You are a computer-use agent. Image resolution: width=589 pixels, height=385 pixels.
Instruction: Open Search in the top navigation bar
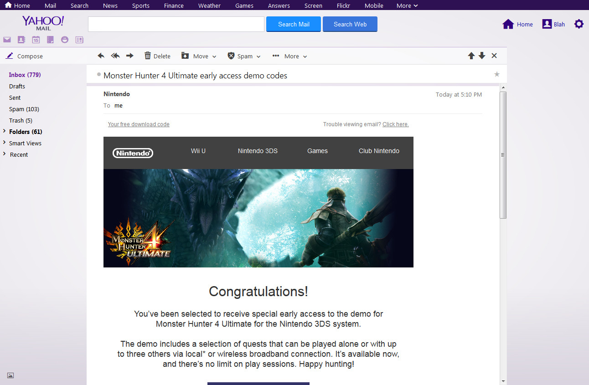(x=79, y=5)
